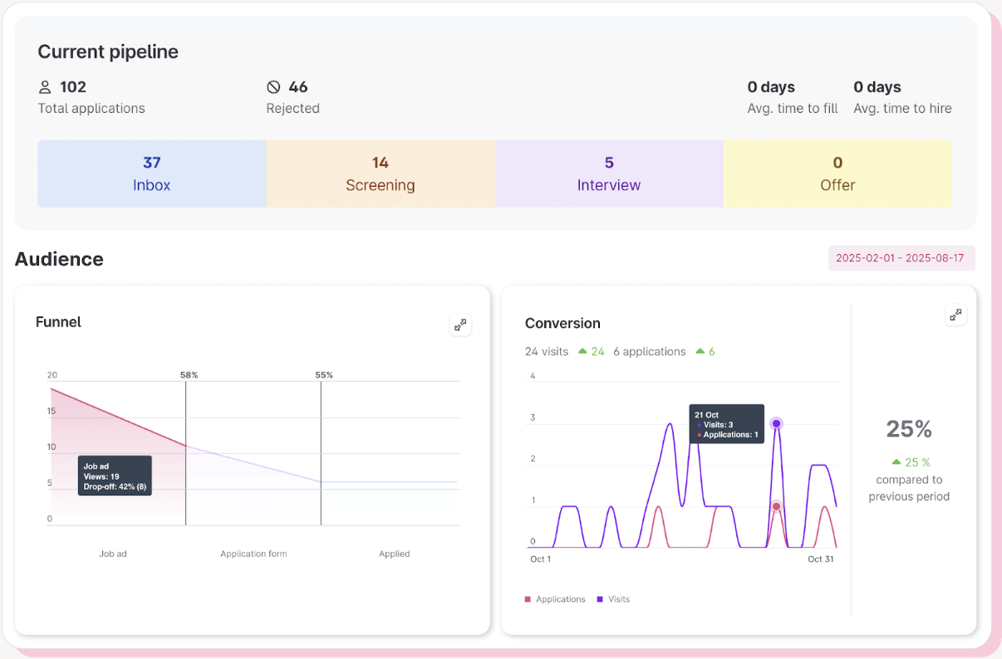Click the Oct 1 axis label

541,559
